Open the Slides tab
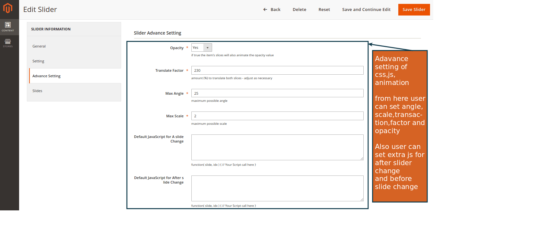 coord(37,91)
